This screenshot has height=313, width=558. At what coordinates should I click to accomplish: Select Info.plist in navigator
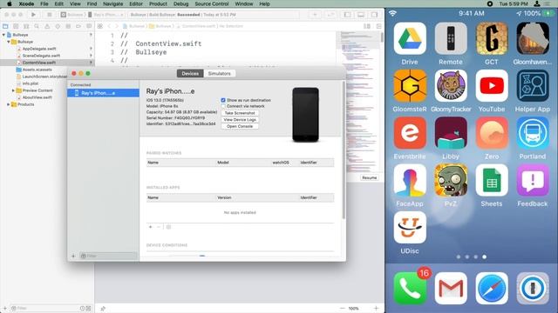[31, 83]
